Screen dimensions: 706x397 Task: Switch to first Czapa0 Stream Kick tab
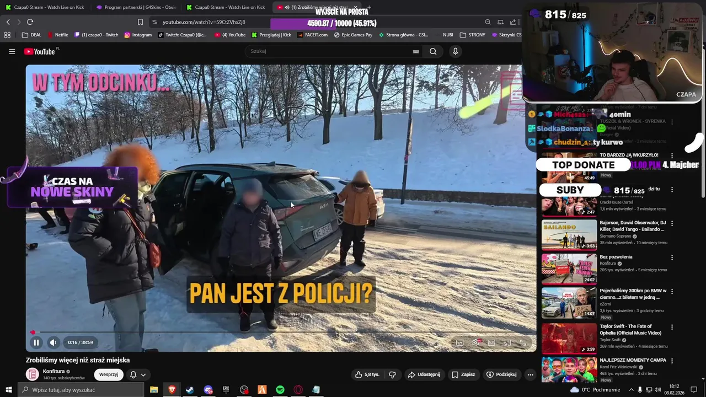pyautogui.click(x=46, y=7)
